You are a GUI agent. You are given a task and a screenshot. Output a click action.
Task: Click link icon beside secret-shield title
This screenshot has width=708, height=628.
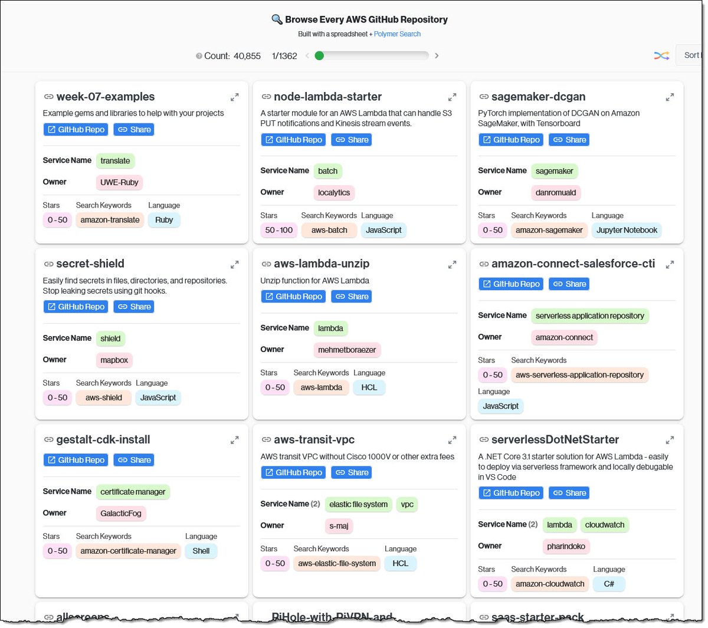[x=48, y=264]
